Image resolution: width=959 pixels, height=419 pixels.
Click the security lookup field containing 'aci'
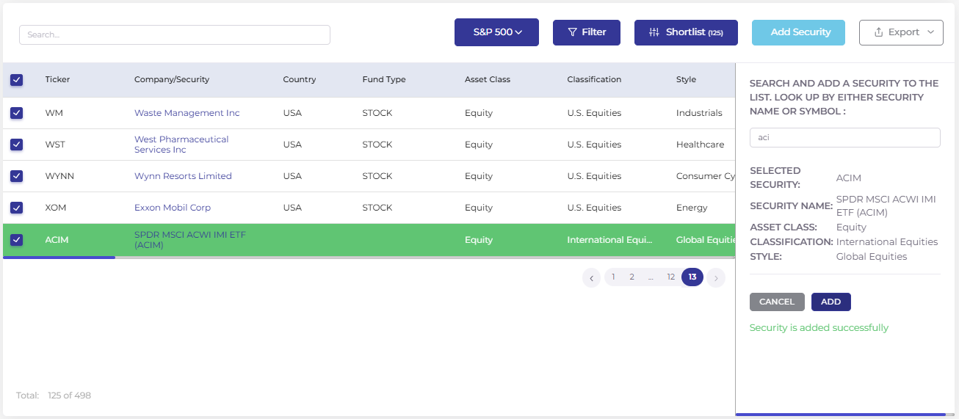click(x=844, y=137)
